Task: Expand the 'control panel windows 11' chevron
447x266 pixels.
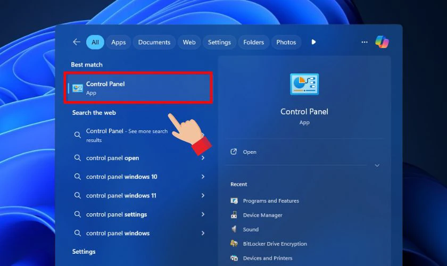Action: tap(203, 195)
